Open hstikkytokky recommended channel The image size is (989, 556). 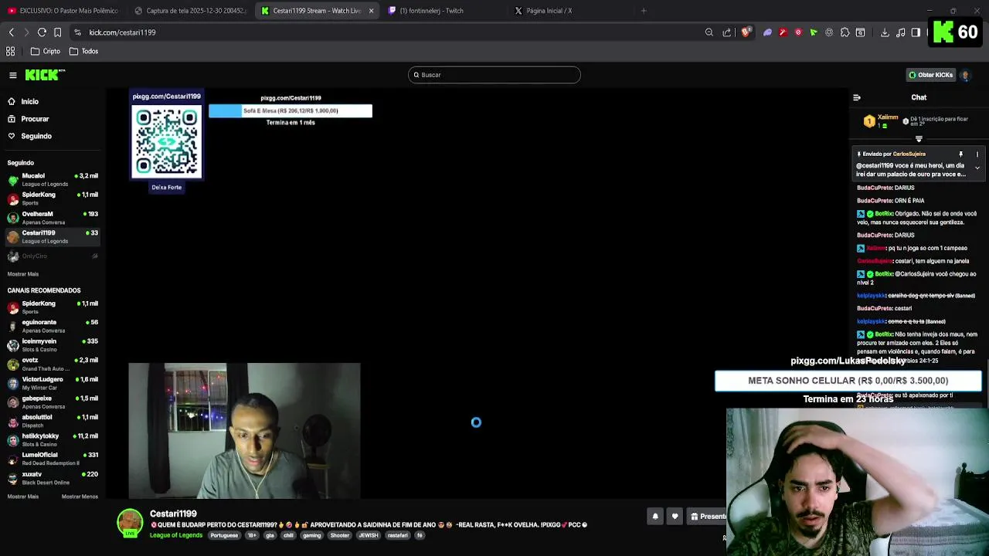53,440
